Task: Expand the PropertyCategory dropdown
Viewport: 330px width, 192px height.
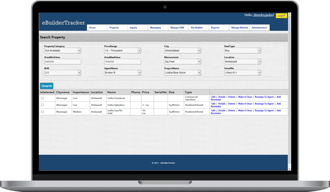Action: click(x=62, y=51)
